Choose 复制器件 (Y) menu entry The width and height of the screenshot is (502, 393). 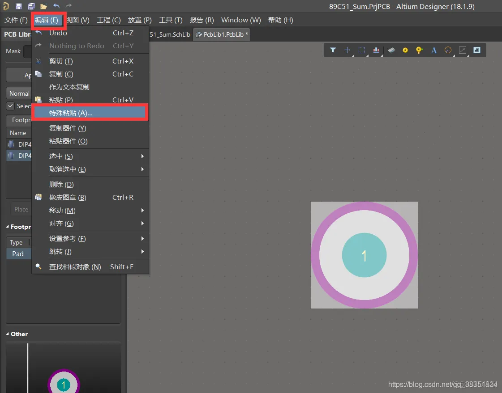(90, 128)
